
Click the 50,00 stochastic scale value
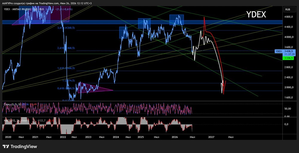pos(288,109)
